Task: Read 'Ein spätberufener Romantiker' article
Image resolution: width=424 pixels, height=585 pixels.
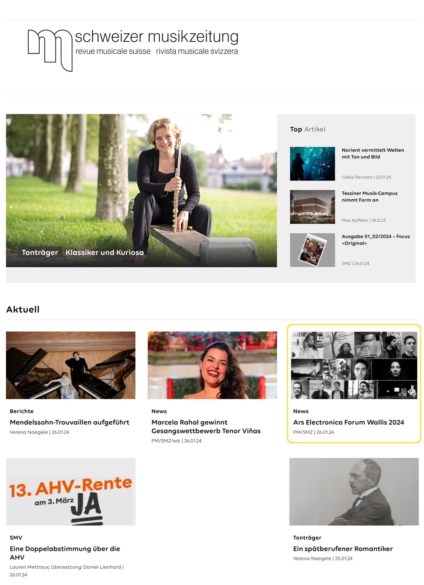Action: point(343,548)
